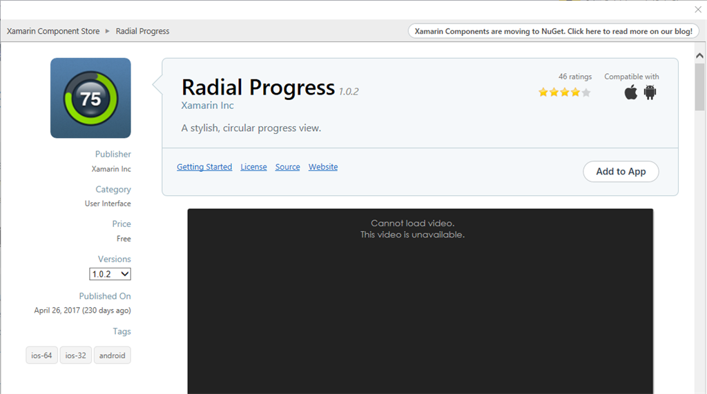Close the component store window
This screenshot has height=394, width=707.
click(x=698, y=9)
